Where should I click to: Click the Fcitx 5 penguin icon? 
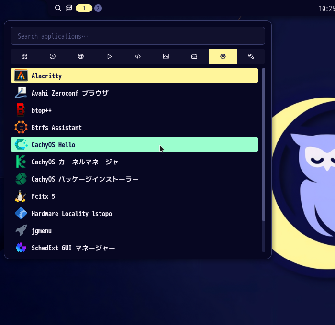[21, 196]
